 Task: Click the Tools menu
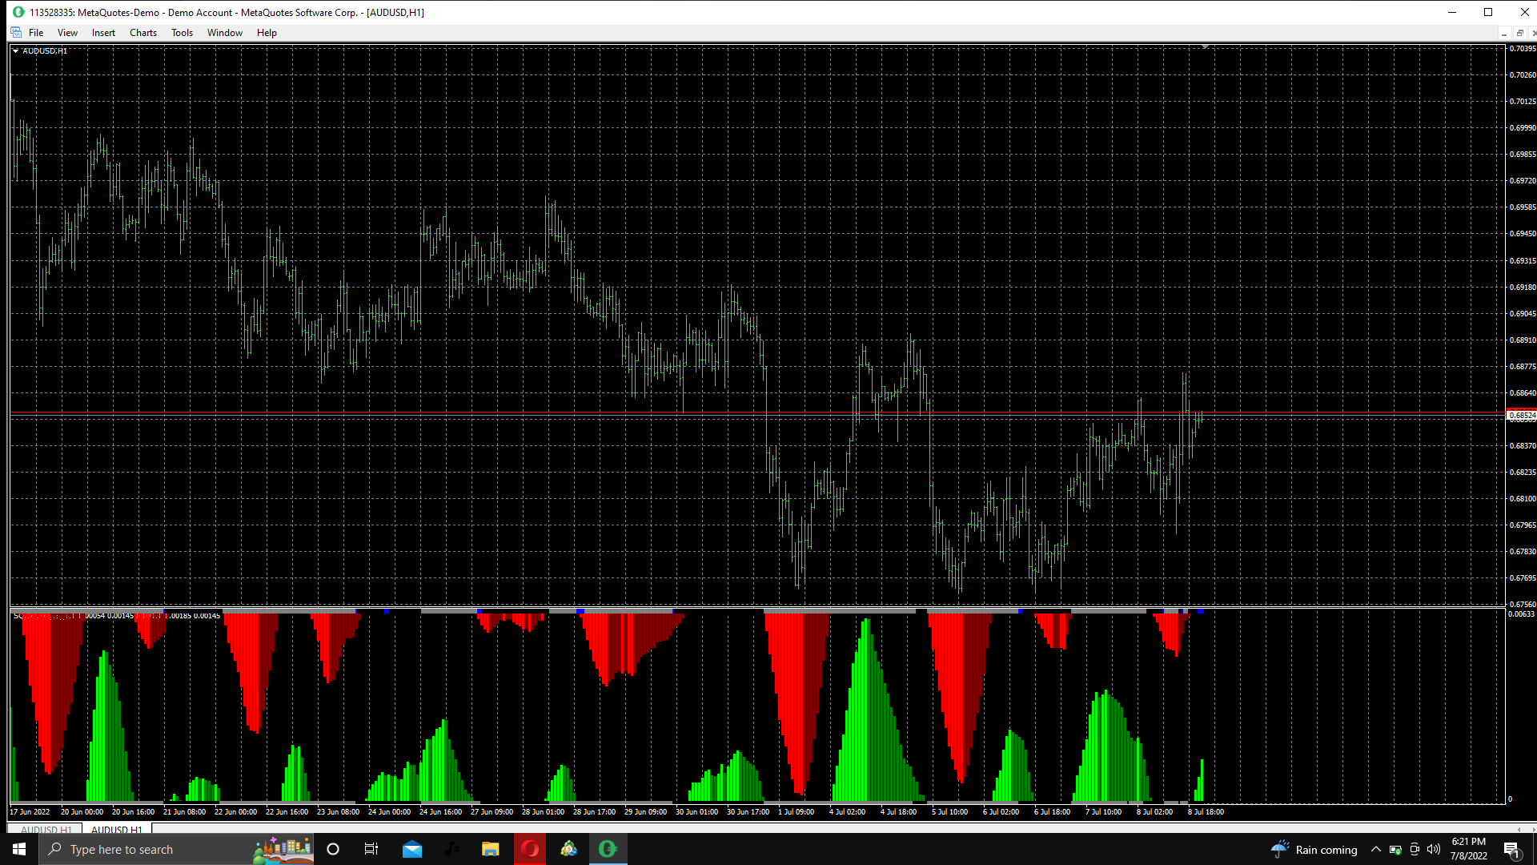tap(182, 33)
